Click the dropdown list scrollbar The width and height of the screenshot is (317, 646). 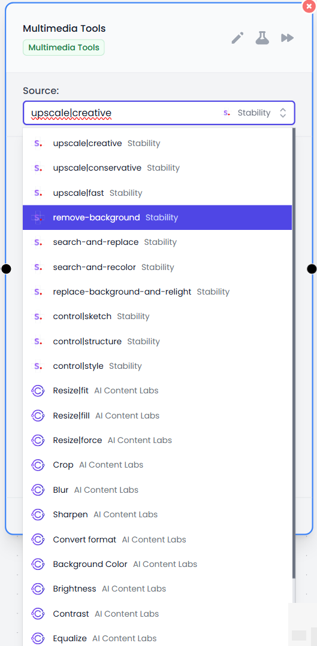pos(294,353)
